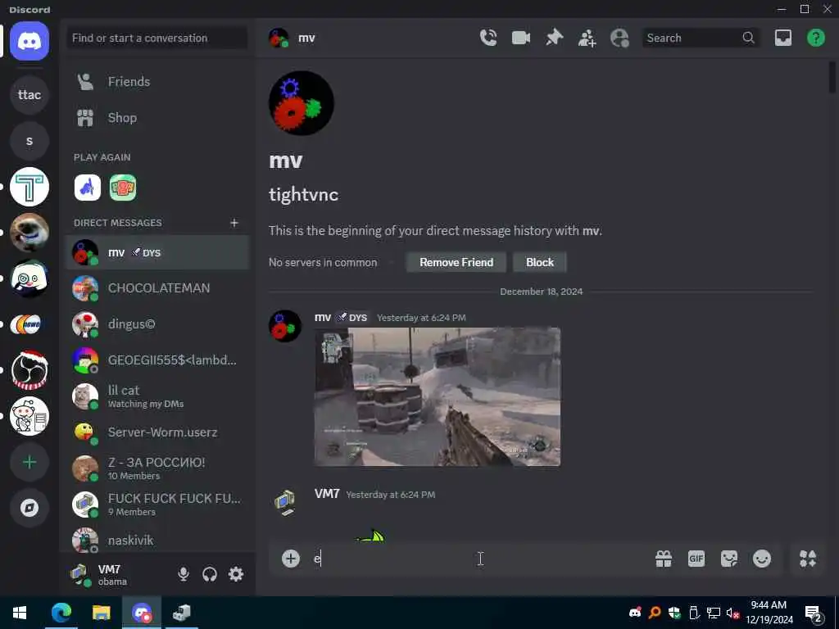This screenshot has width=839, height=629.
Task: Open the inbox tray icon
Action: pyautogui.click(x=782, y=38)
